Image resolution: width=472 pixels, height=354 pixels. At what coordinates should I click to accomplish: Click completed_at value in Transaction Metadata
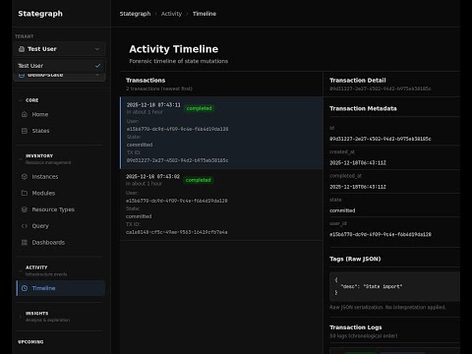358,187
